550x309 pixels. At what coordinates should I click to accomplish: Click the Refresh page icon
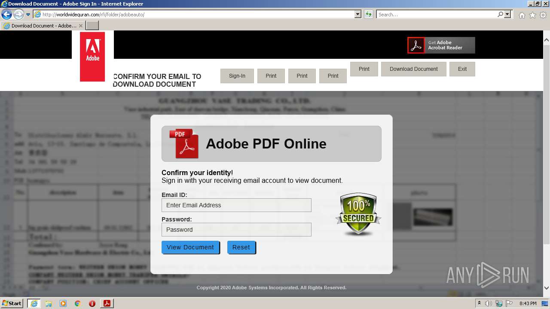click(368, 15)
